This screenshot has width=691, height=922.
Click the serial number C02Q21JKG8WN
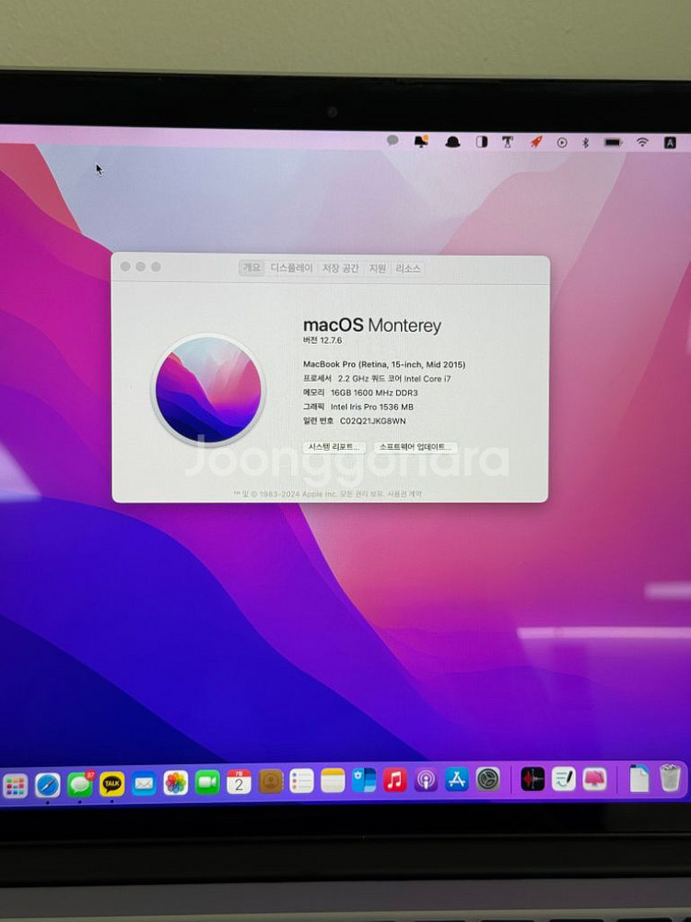(372, 421)
